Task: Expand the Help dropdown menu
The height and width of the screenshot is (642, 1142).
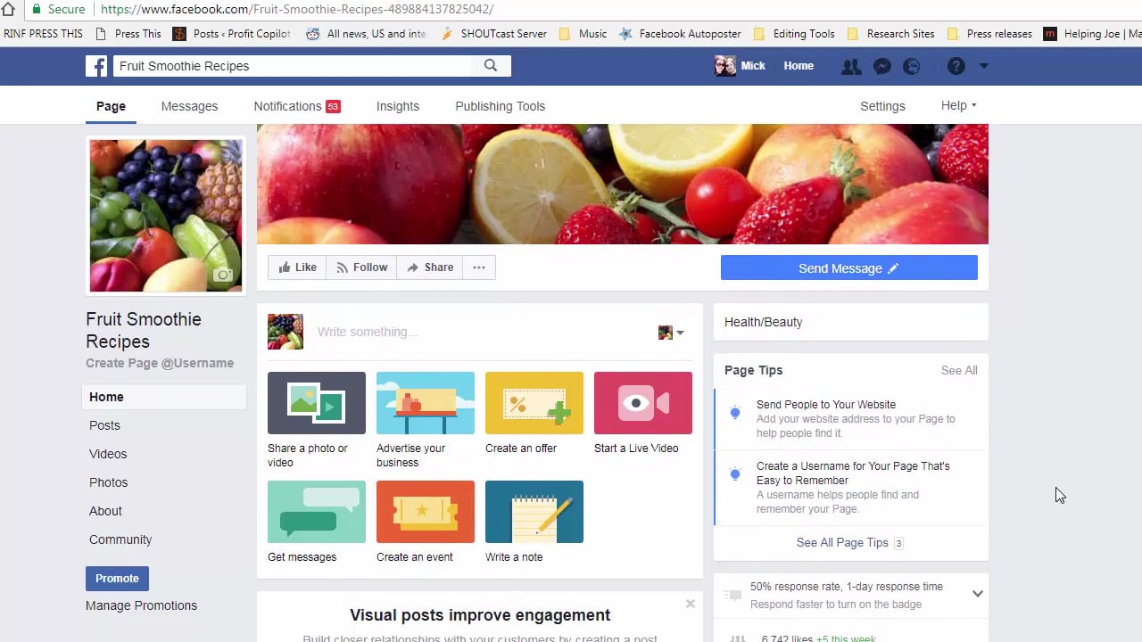Action: click(958, 105)
